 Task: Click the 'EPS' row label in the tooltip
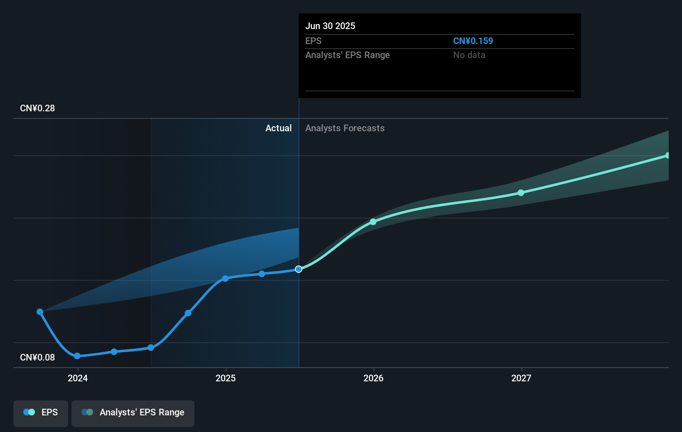click(313, 41)
